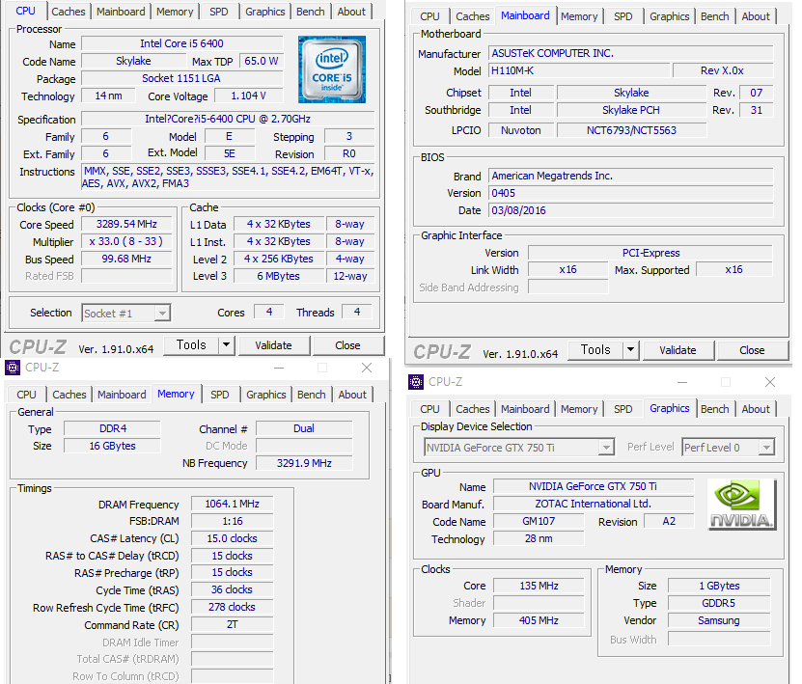Screen dimensions: 802x684
Task: Expand Tools arrow in the CPU window
Action: (226, 345)
